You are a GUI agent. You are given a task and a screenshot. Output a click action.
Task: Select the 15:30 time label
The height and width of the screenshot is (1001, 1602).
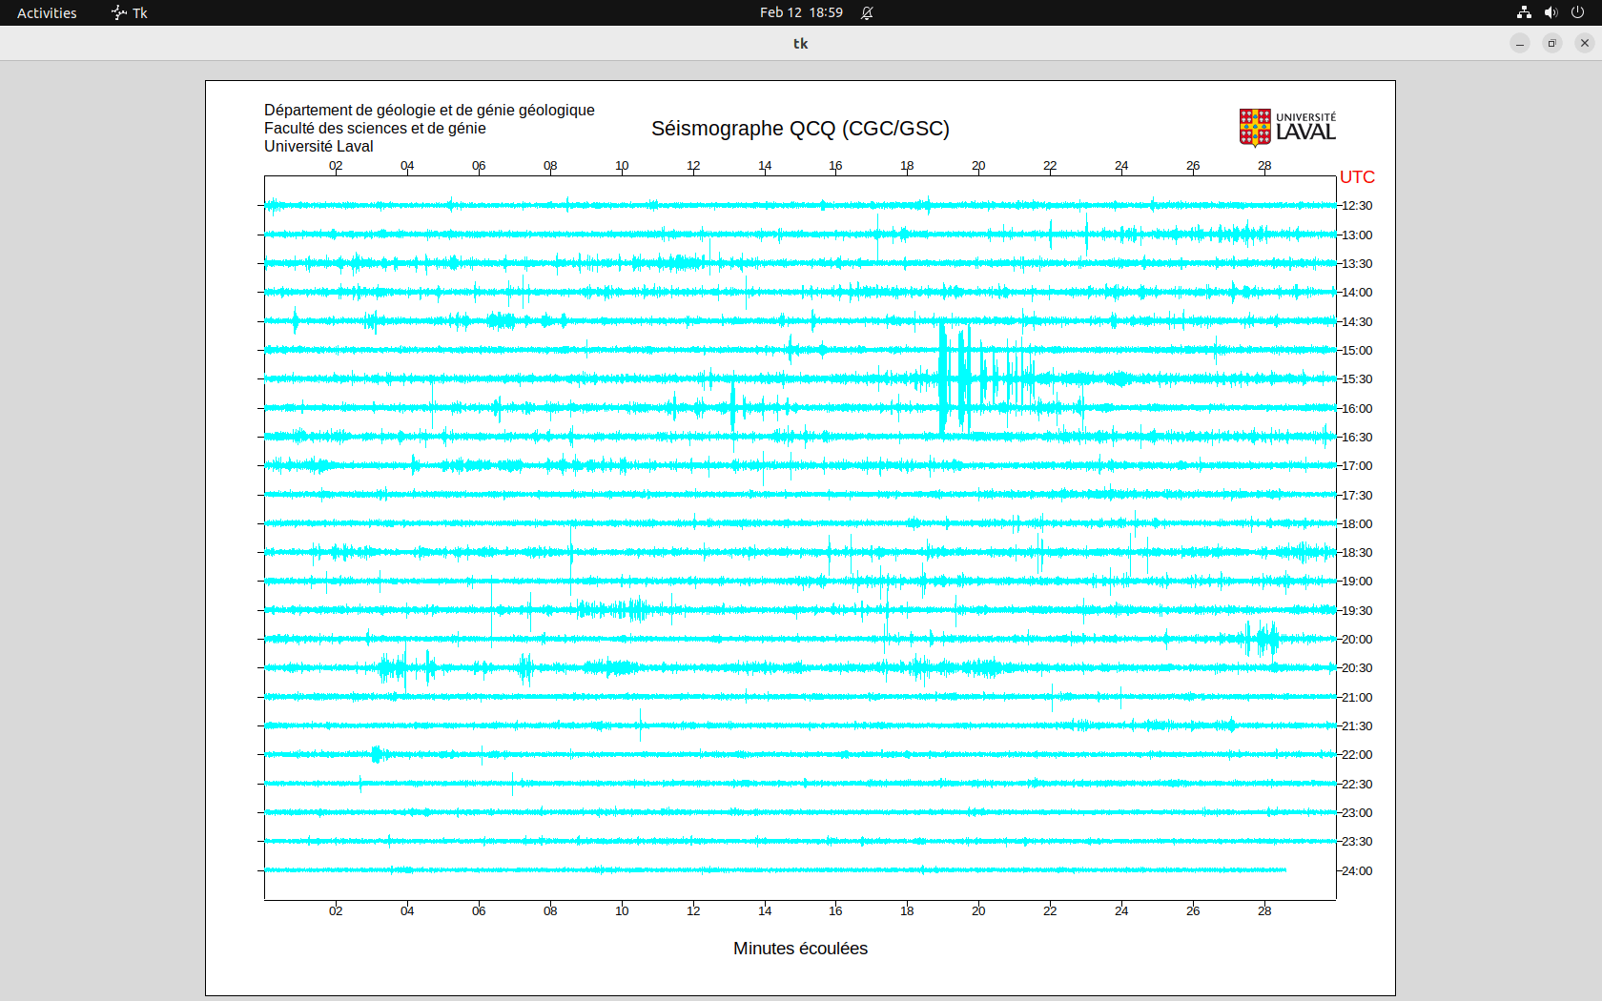[x=1357, y=379]
